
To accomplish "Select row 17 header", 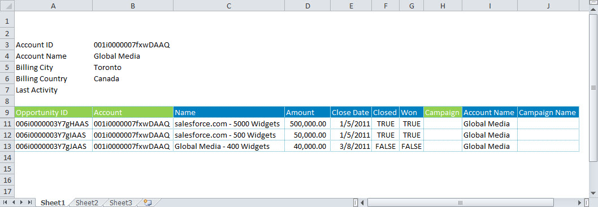I will (7, 191).
